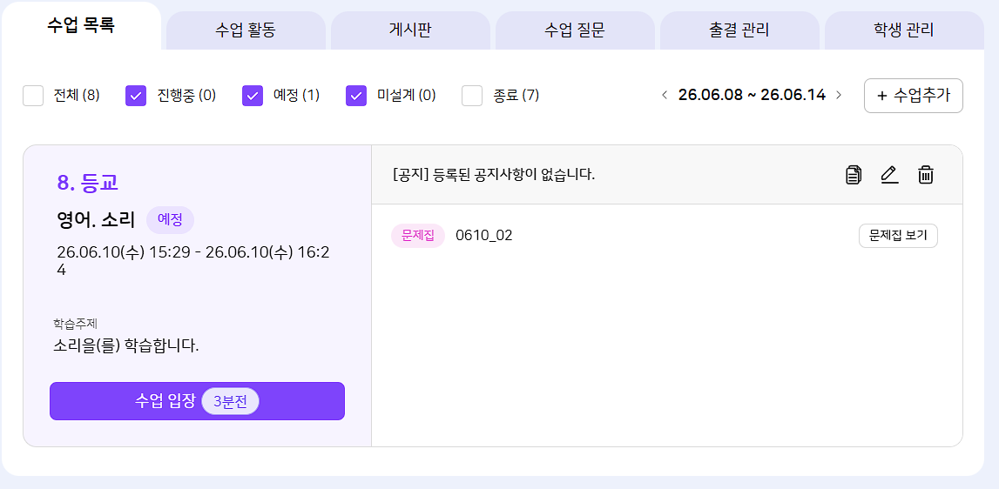Open the 수업 질문 tab

click(x=575, y=30)
